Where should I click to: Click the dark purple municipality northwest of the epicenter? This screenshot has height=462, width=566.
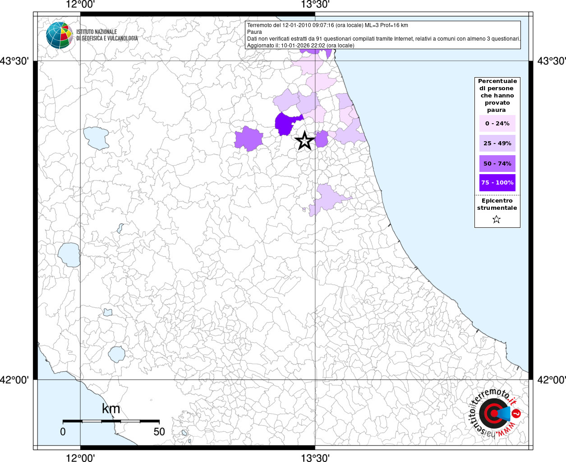[286, 124]
